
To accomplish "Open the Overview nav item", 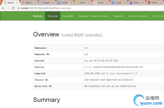I will (53, 16).
